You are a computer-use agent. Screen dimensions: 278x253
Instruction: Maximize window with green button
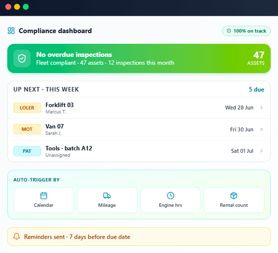[x=26, y=7]
